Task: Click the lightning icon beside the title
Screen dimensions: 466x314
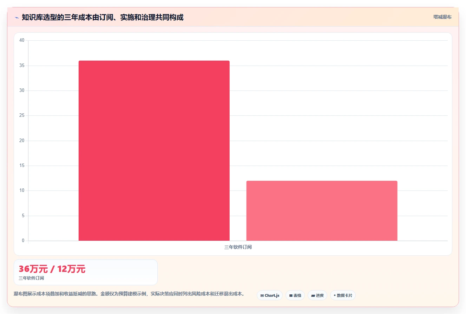Action: tap(17, 18)
